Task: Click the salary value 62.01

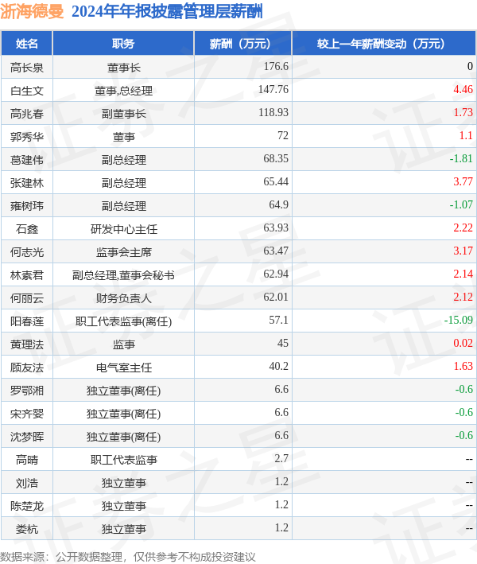Action: pos(276,297)
